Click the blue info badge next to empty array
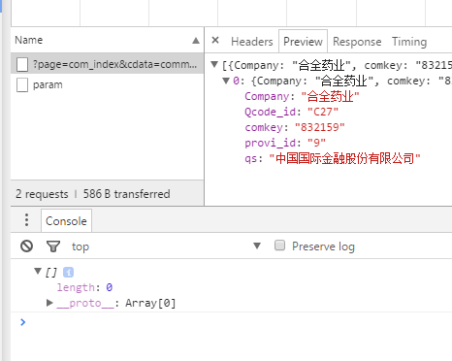This screenshot has width=452, height=361. 68,272
